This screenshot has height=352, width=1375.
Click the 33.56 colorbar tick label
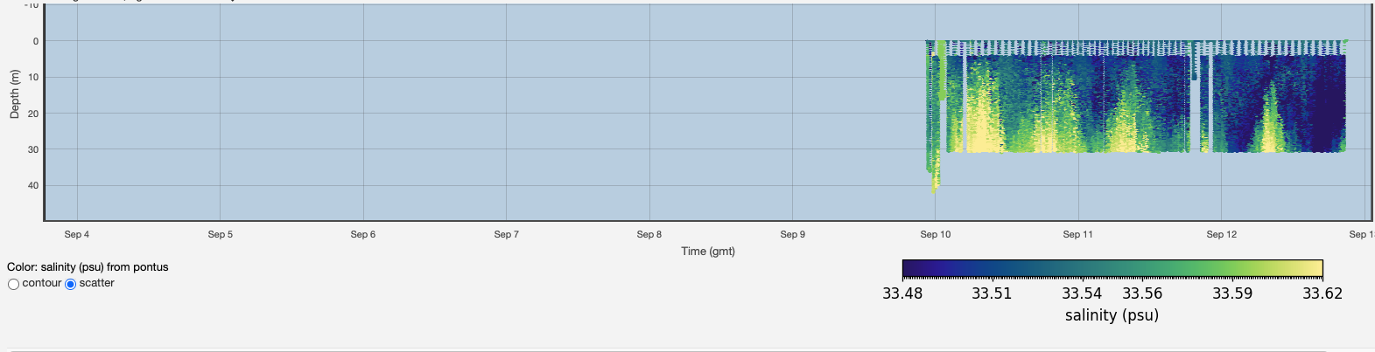1142,293
